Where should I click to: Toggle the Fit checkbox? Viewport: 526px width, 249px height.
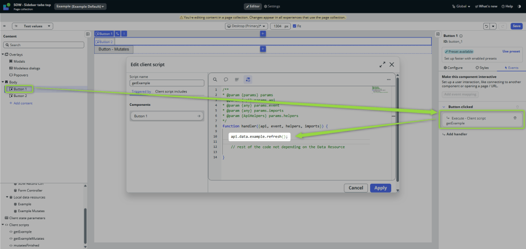(294, 26)
